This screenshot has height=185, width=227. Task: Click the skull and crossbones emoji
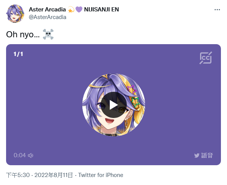coord(48,34)
